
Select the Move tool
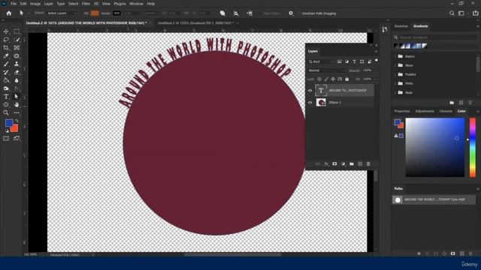[x=6, y=31]
